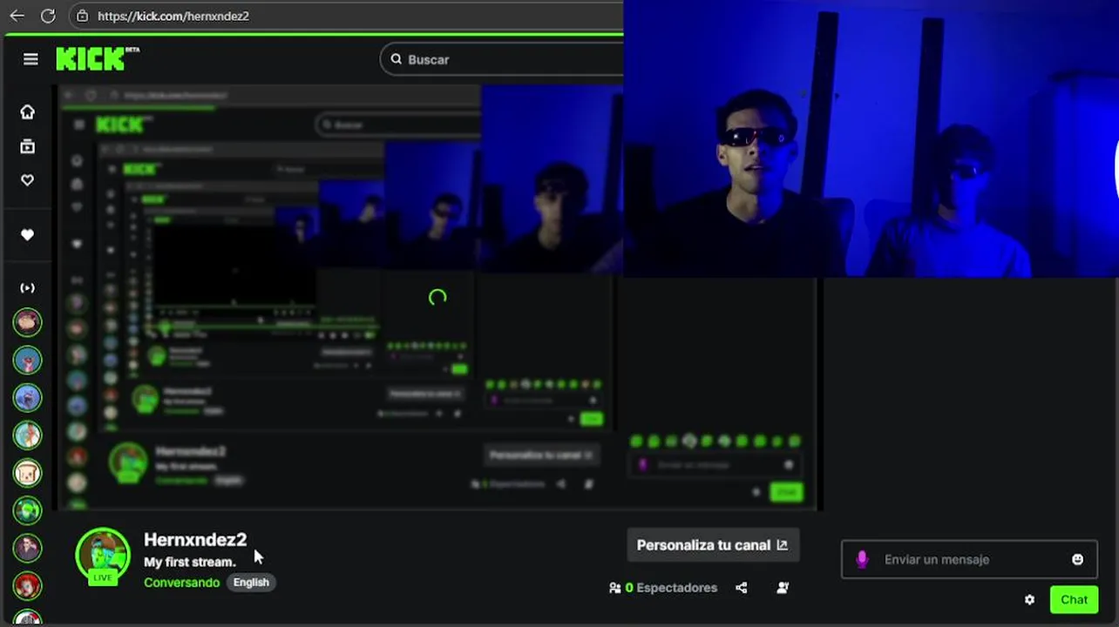Click the Kick logo

tap(98, 58)
